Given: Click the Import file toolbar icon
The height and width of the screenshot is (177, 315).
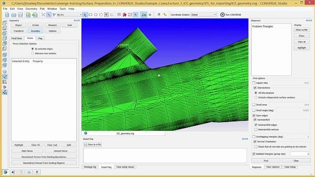Looking at the screenshot, I should (28, 15).
